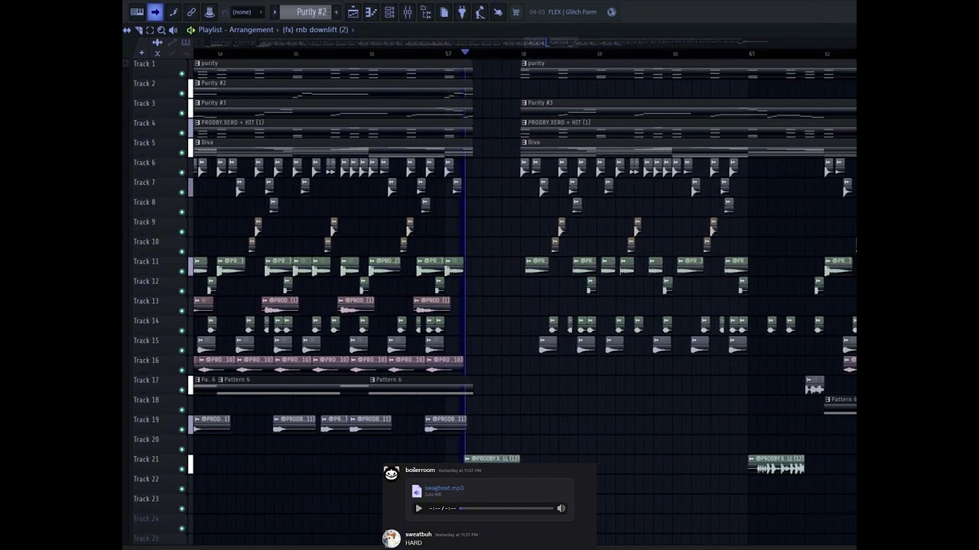
Task: Click volume icon on audio attachment
Action: (561, 508)
